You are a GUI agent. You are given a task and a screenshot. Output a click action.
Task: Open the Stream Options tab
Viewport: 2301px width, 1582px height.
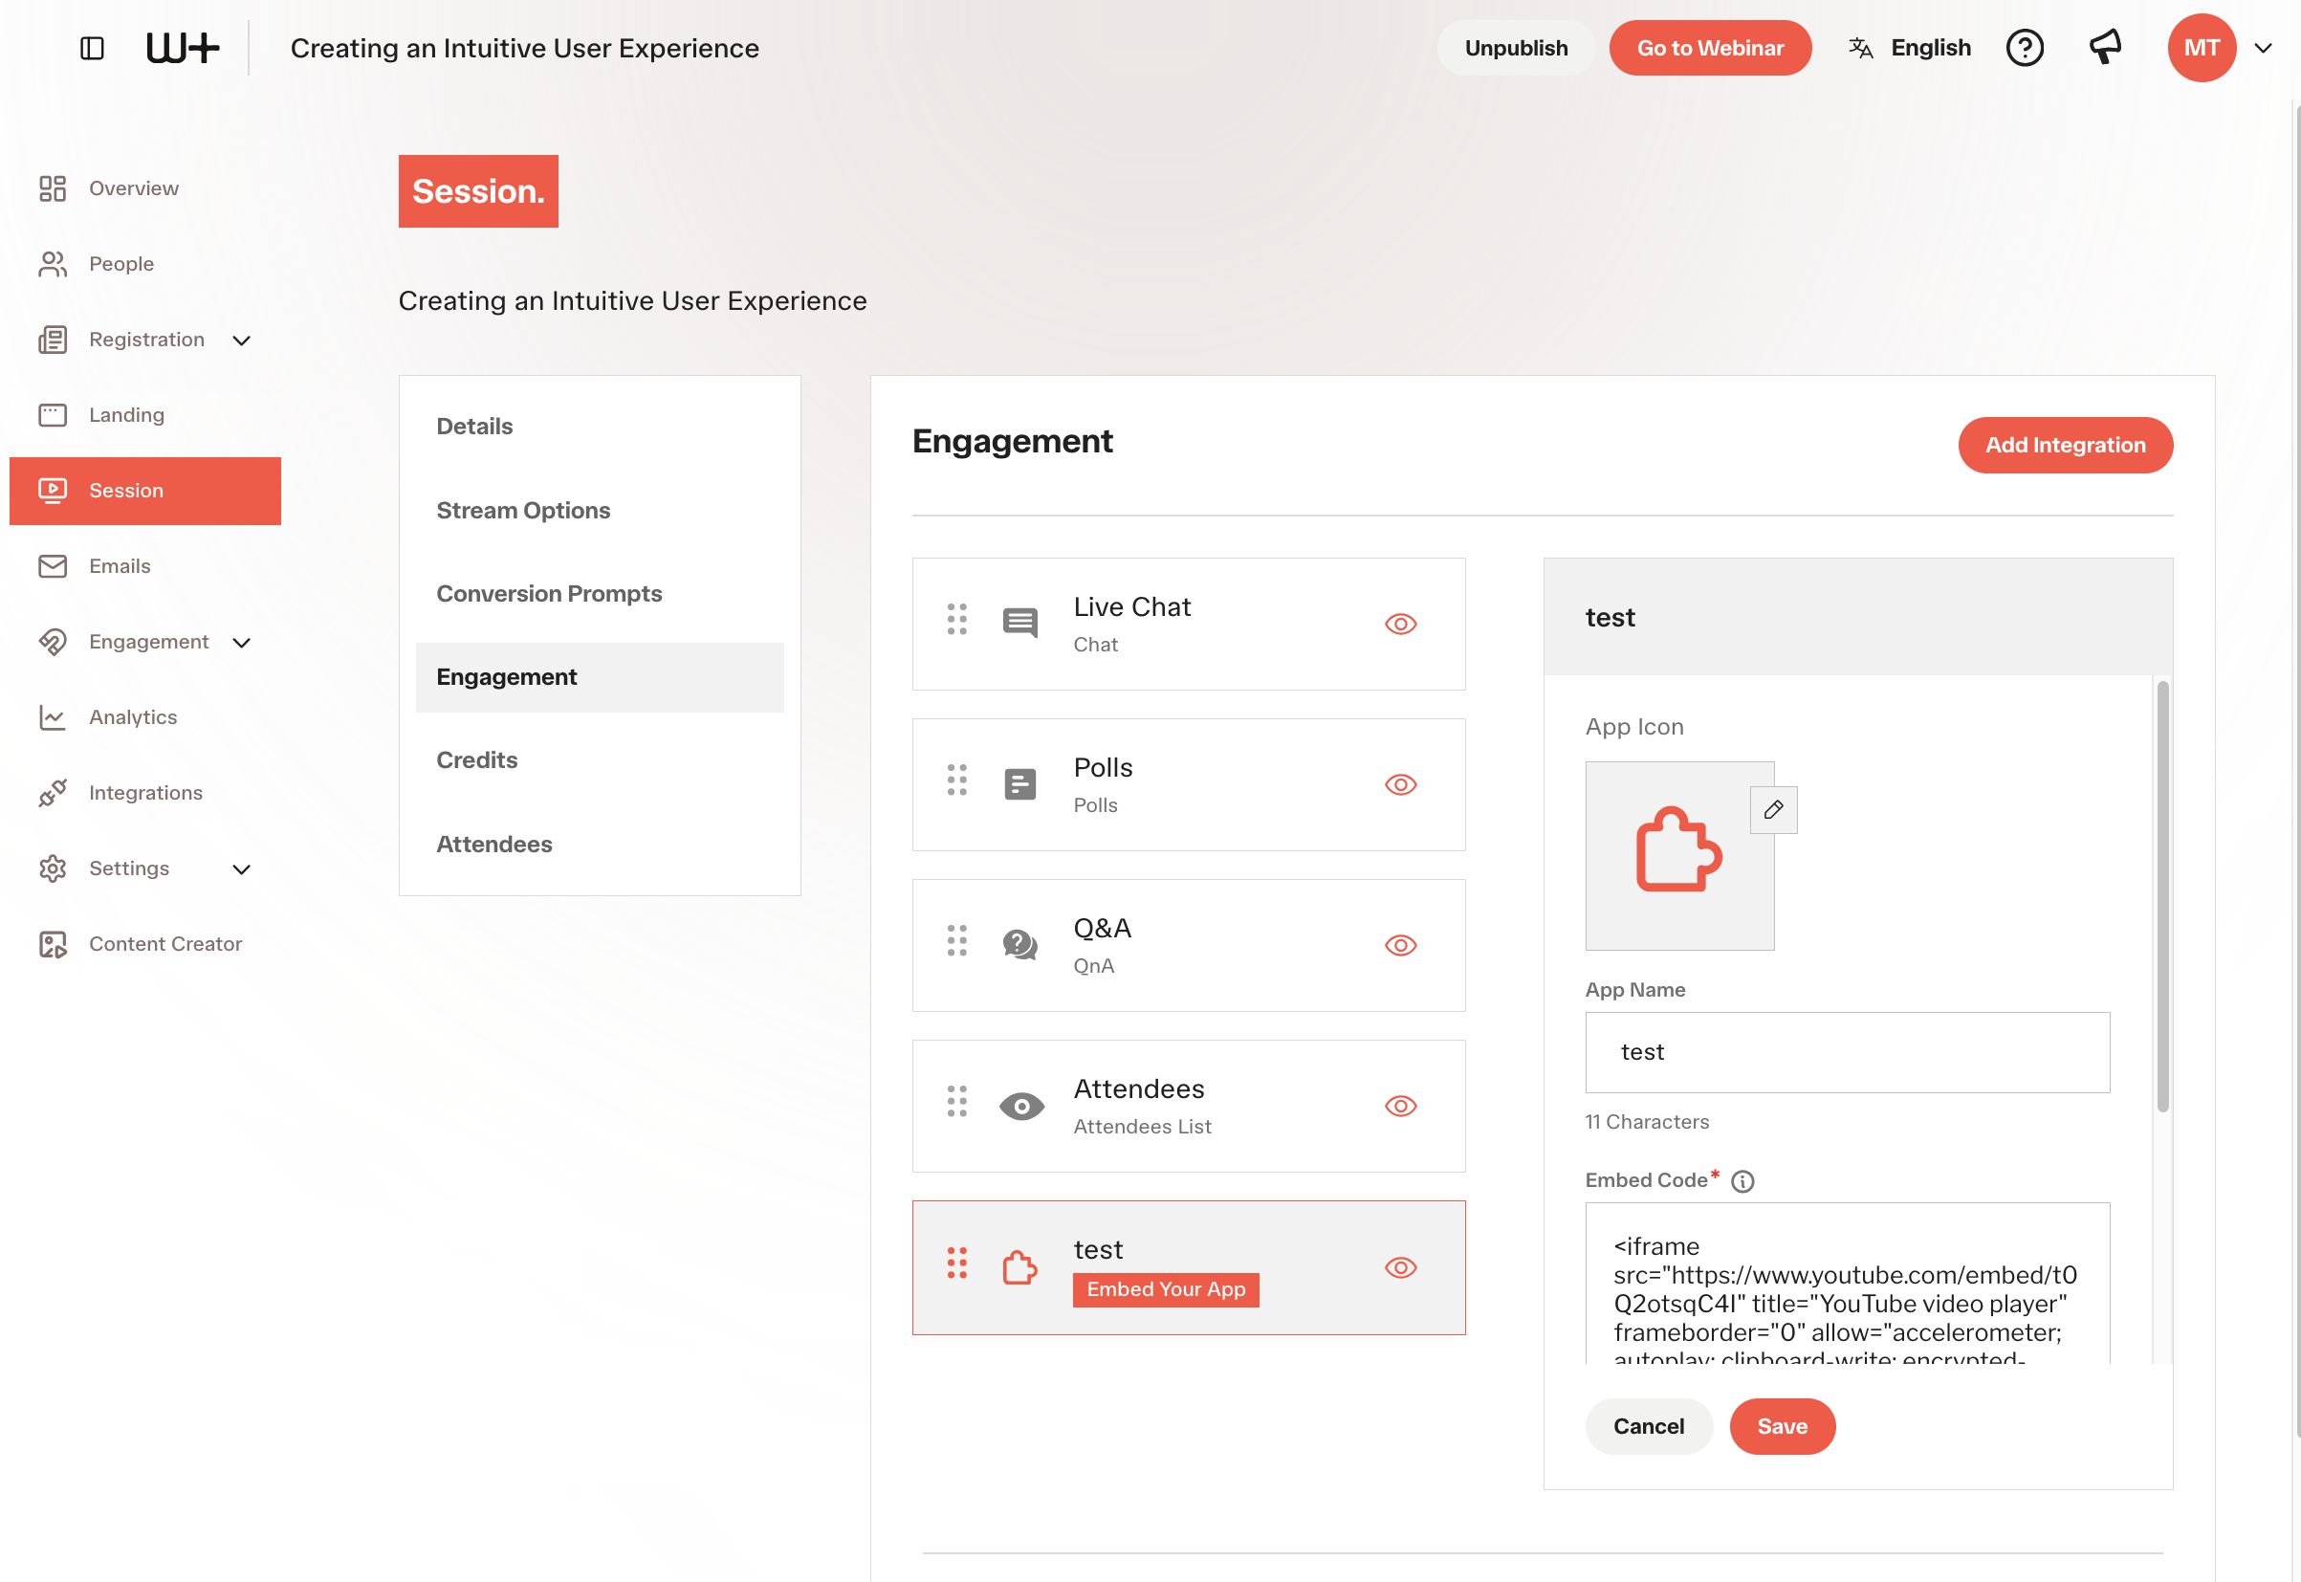pos(600,511)
